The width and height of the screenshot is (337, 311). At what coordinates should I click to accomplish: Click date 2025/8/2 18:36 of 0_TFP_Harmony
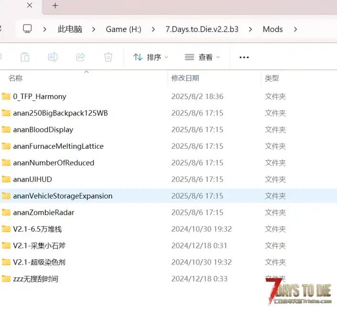click(197, 97)
